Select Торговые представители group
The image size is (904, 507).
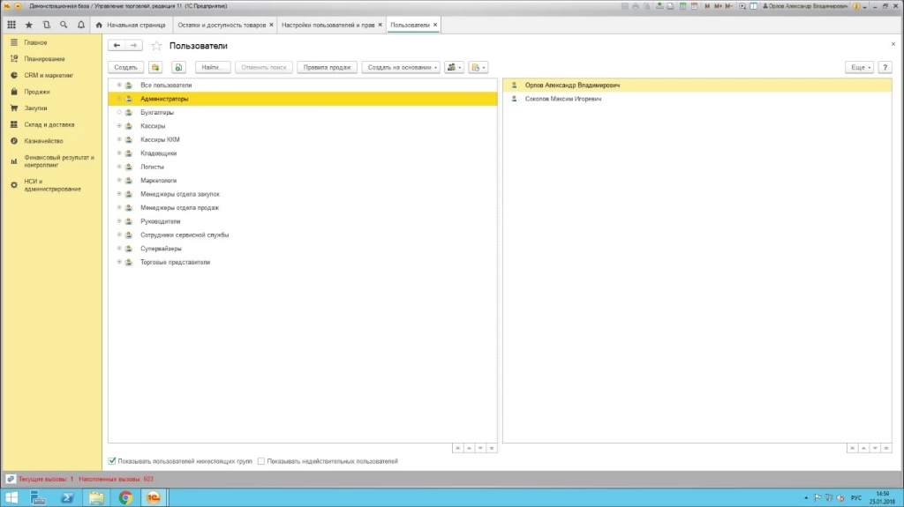click(x=303, y=262)
